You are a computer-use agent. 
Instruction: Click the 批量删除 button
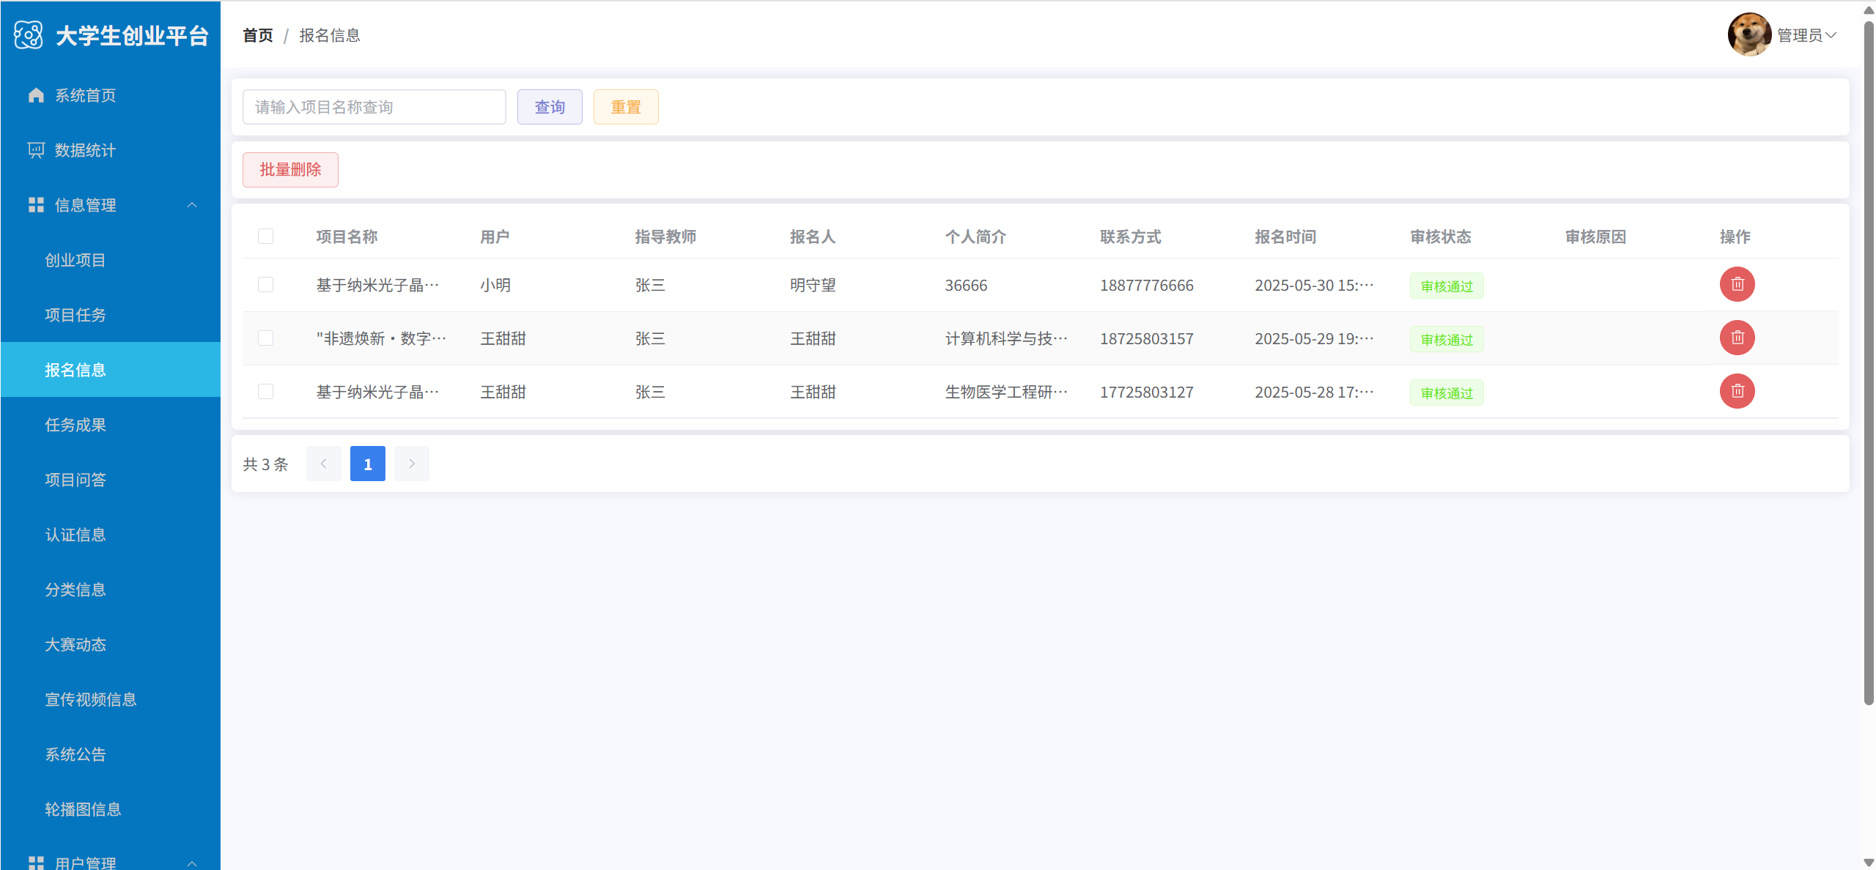(x=290, y=170)
